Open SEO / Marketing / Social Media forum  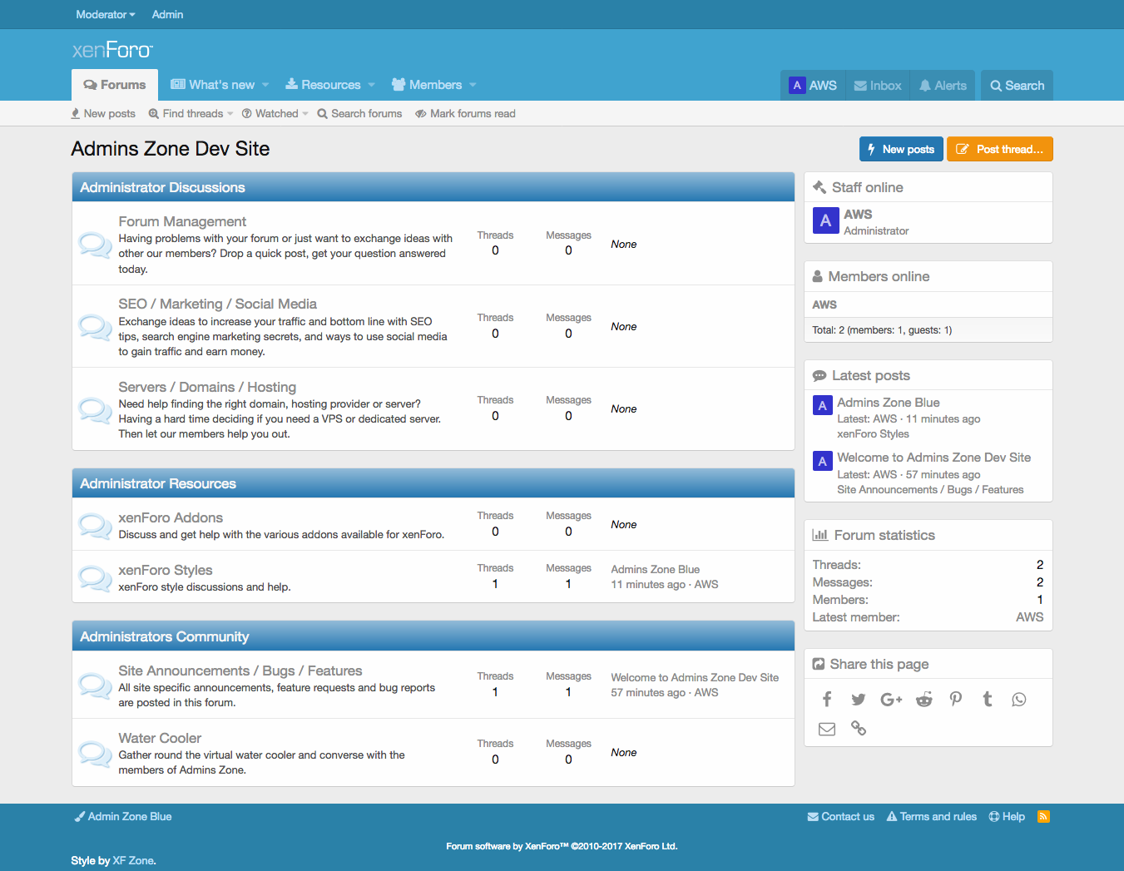[217, 304]
